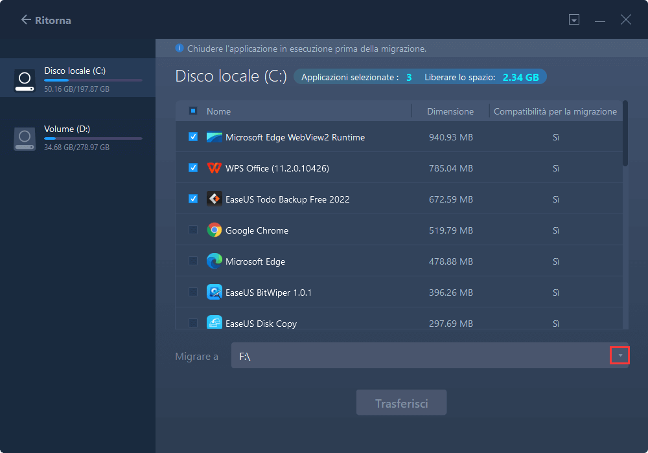648x453 pixels.
Task: Click the Sì compatibility for Google Chrome
Action: [x=556, y=230]
